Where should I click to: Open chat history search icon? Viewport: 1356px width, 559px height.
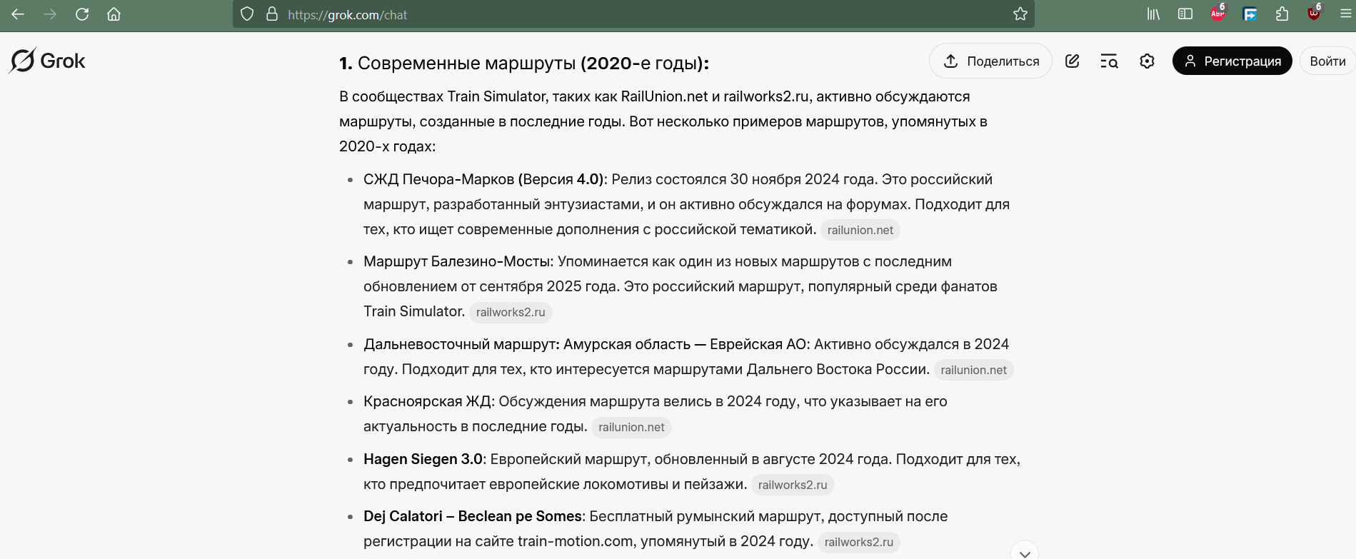(1109, 61)
